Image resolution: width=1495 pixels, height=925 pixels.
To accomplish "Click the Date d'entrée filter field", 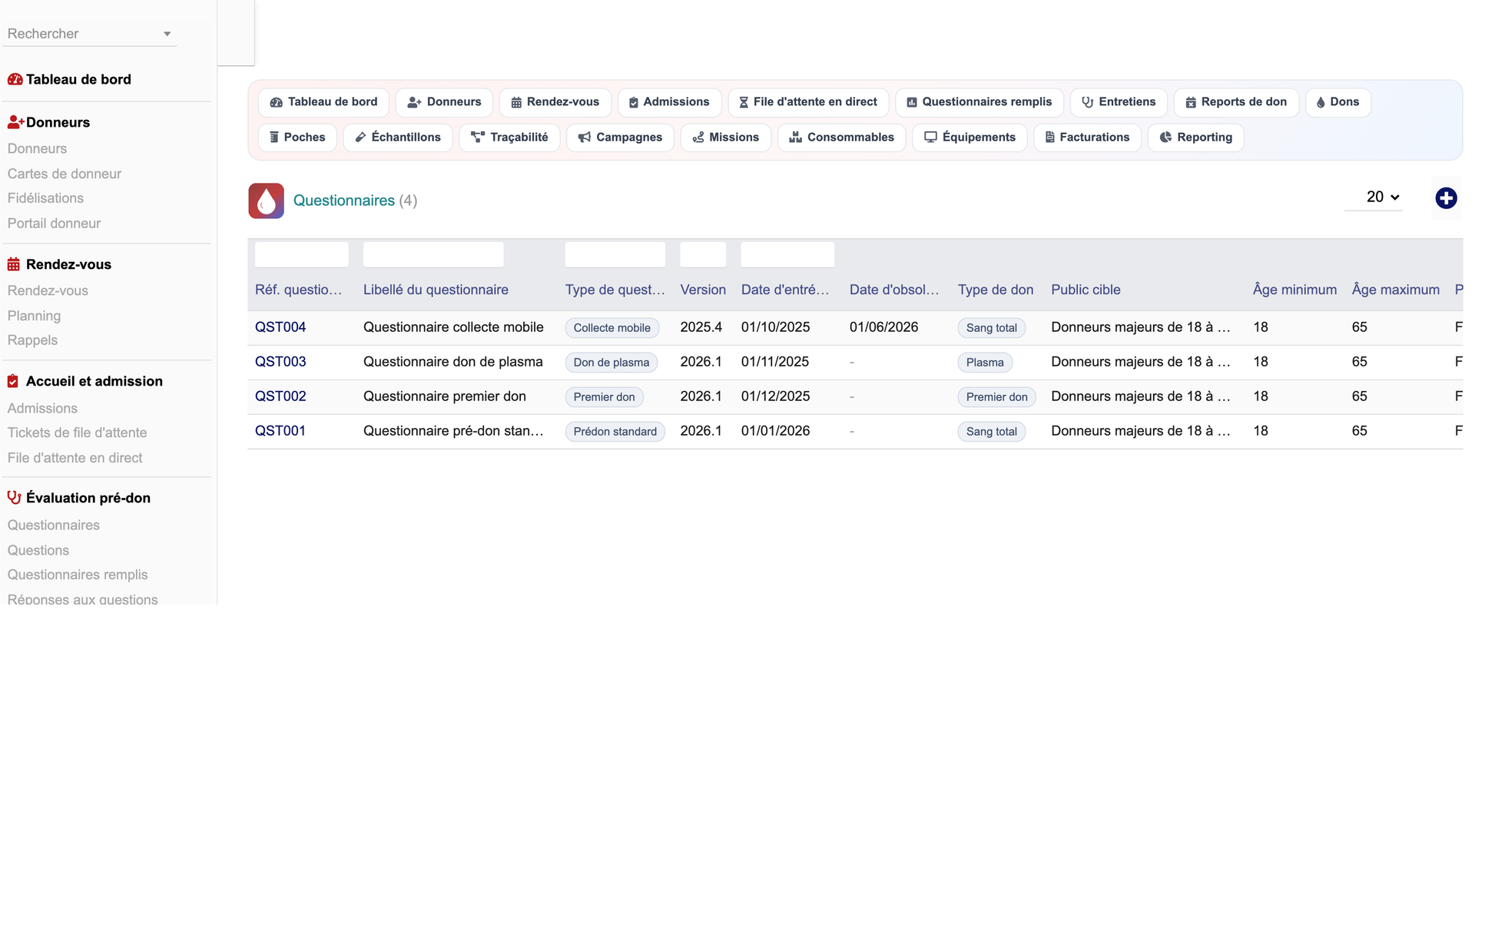I will (787, 254).
